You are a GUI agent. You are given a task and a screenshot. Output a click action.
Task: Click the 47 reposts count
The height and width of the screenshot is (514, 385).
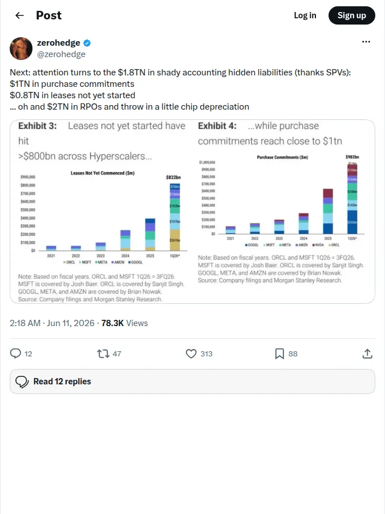click(x=117, y=354)
